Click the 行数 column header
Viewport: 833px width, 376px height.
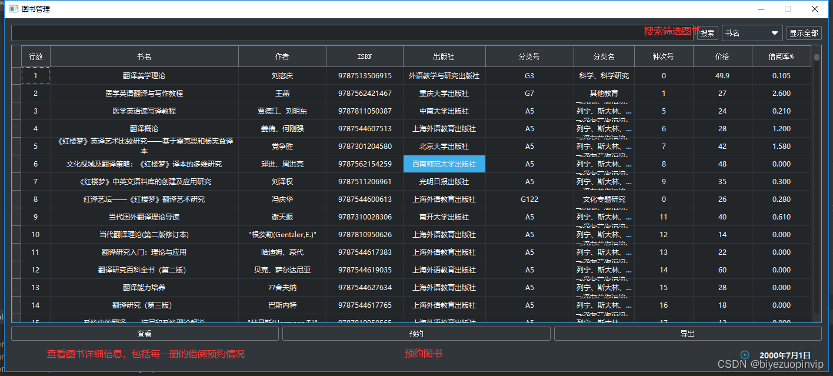coord(36,56)
